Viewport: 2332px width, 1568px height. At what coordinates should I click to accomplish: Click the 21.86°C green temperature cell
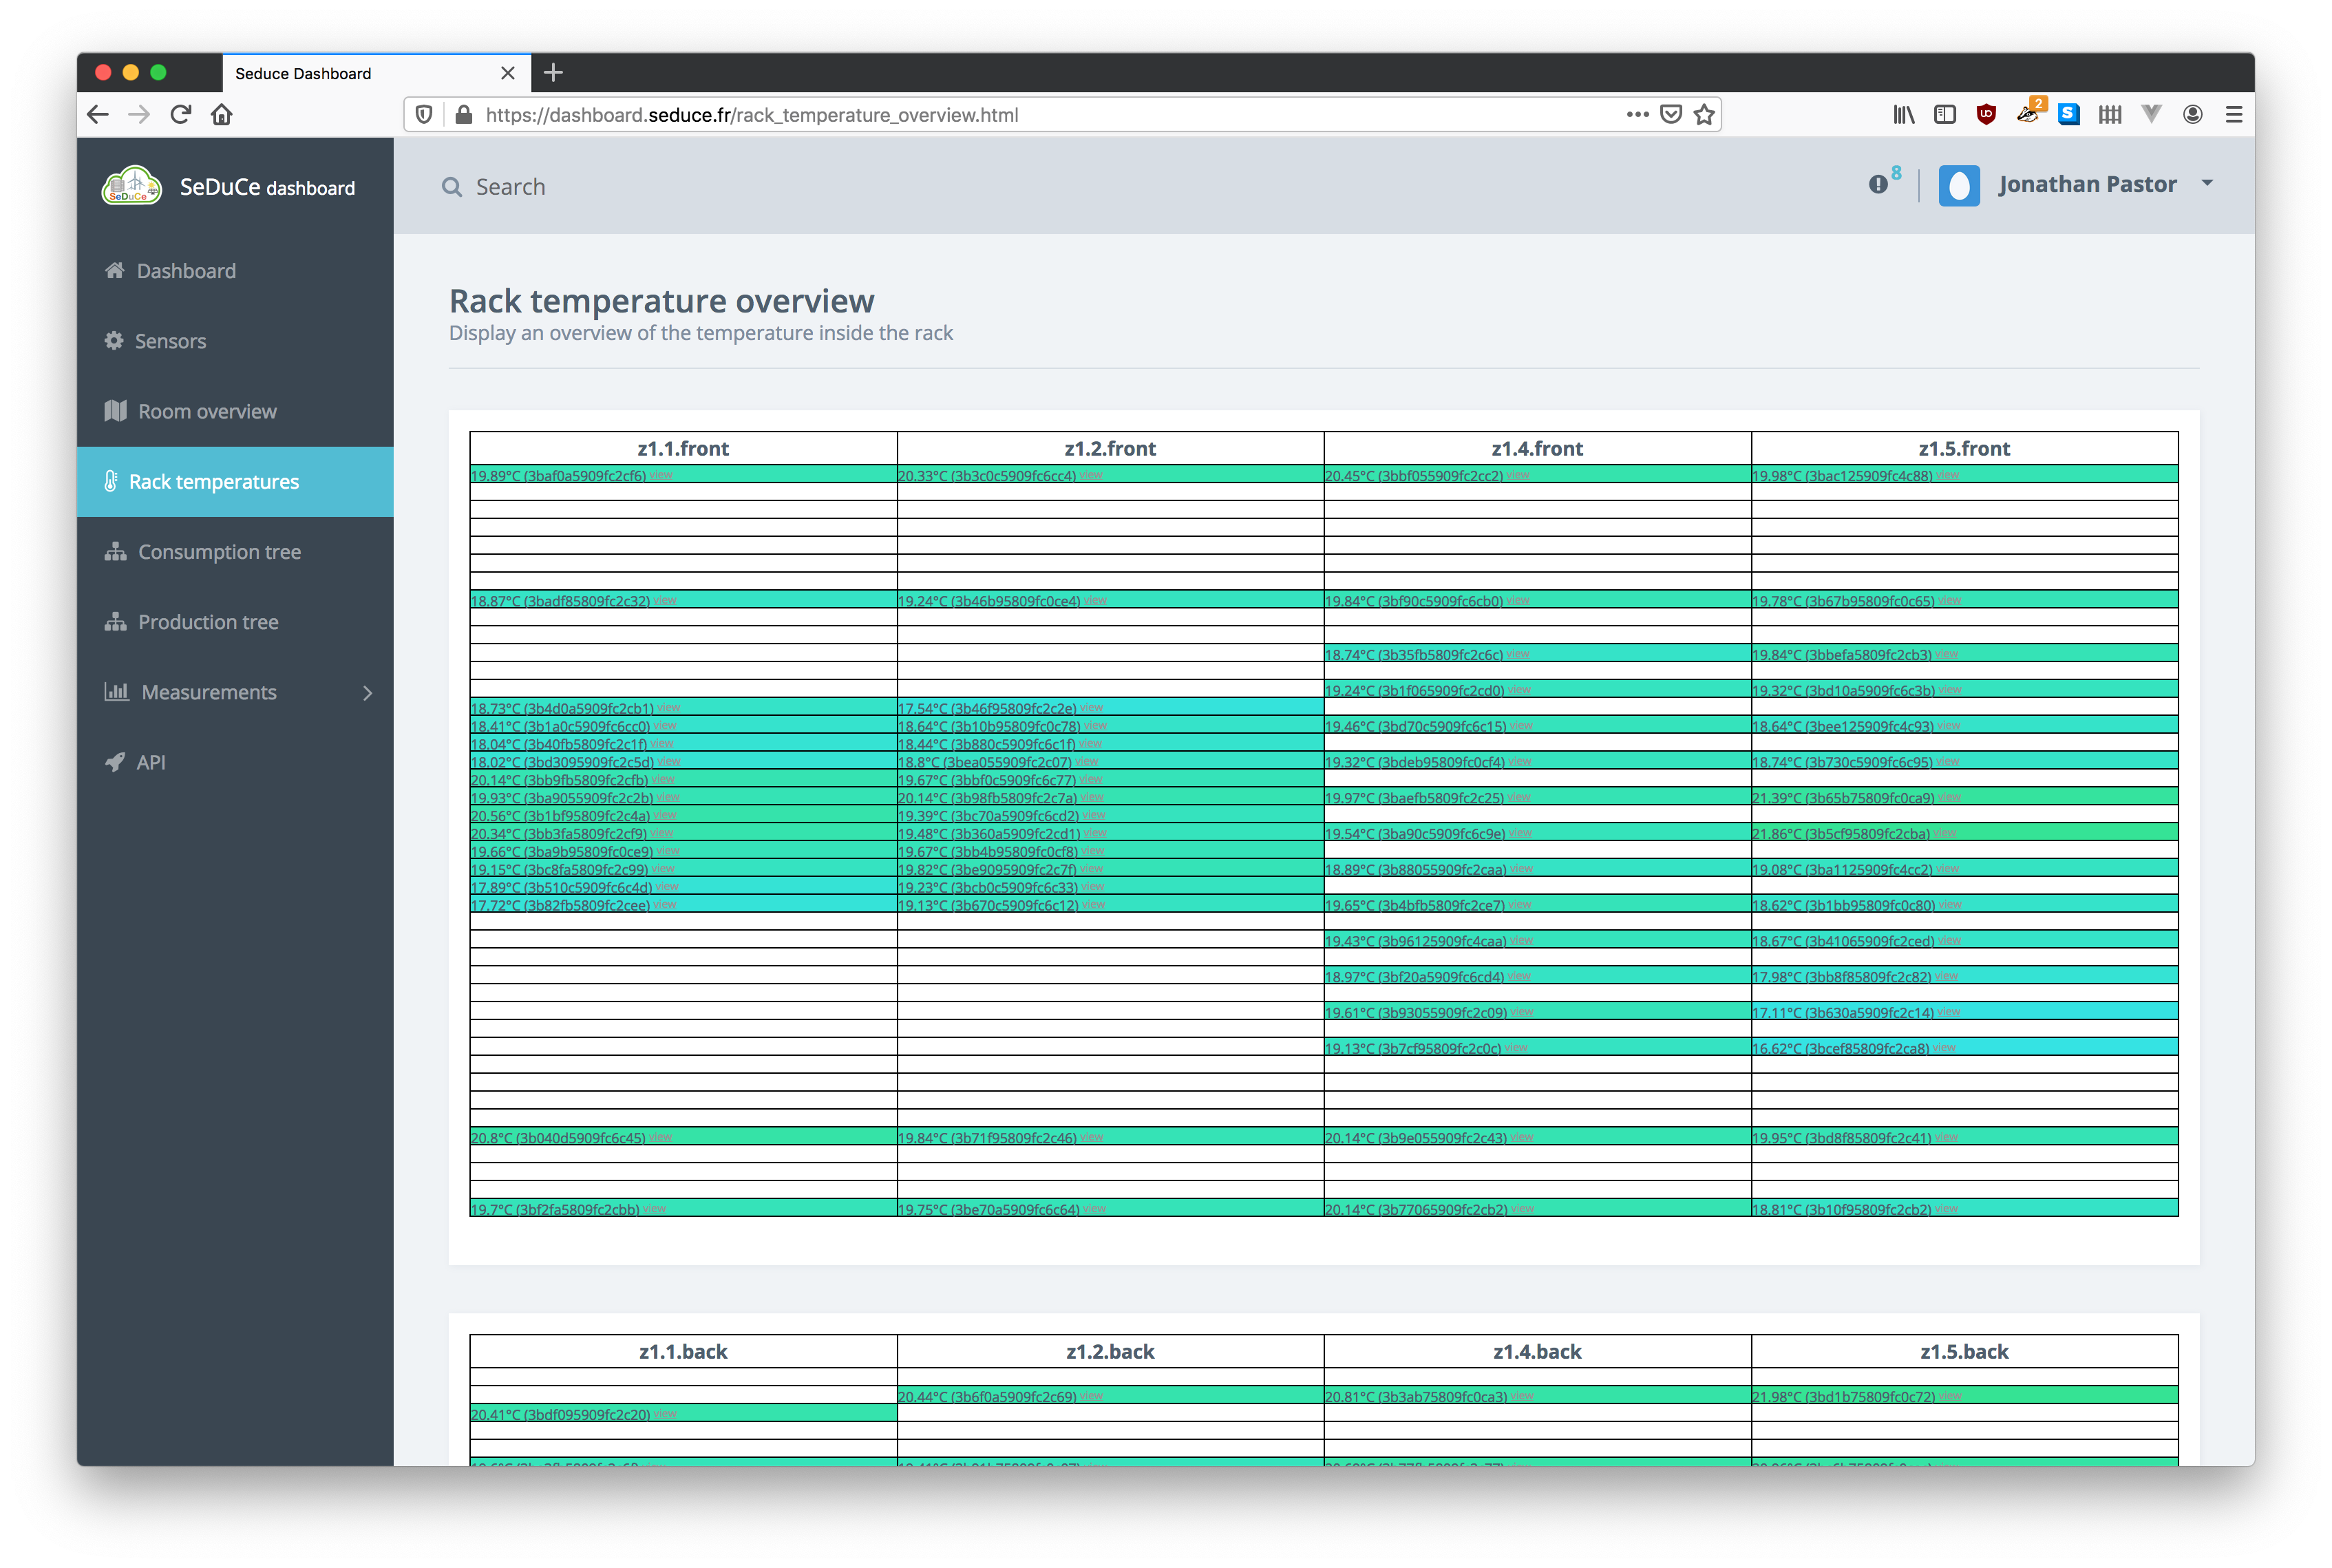(1964, 833)
